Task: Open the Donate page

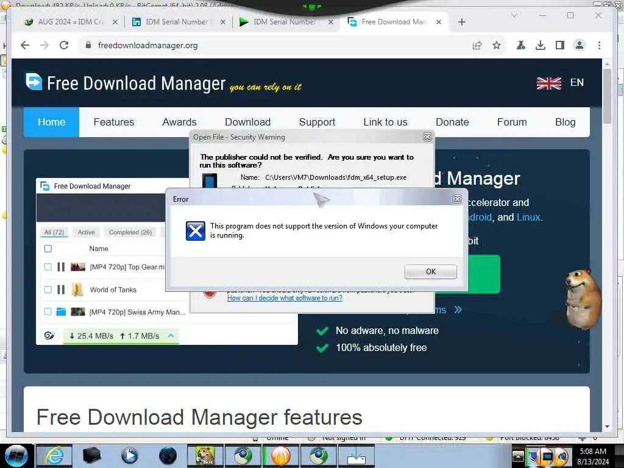Action: point(452,122)
